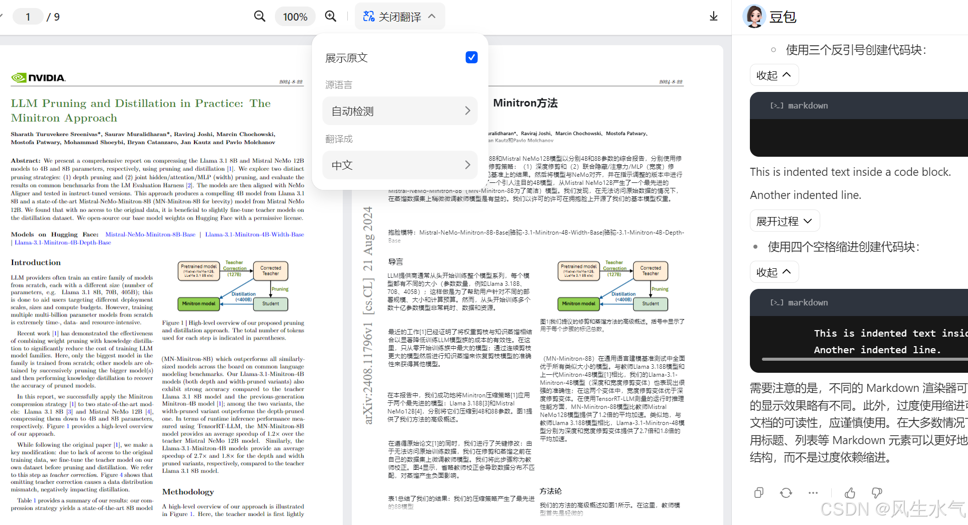Uncheck the 展示原文 checkbox
The height and width of the screenshot is (525, 968).
pos(471,57)
